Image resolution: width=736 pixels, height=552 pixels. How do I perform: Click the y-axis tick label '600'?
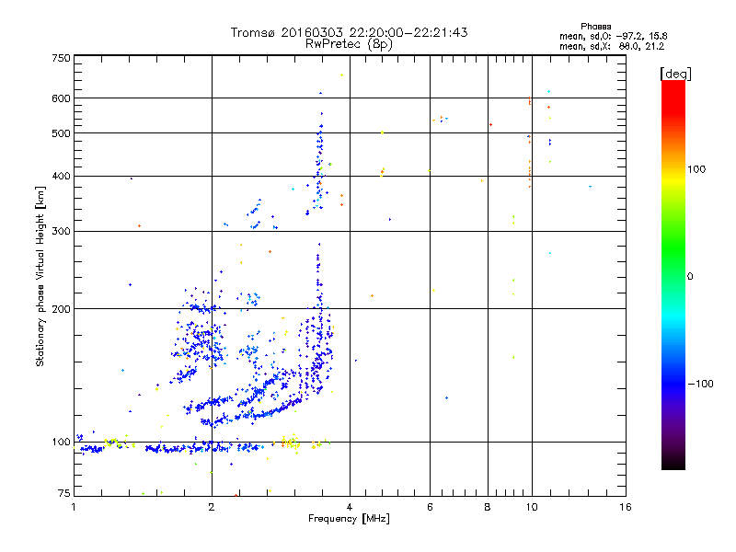tap(61, 98)
